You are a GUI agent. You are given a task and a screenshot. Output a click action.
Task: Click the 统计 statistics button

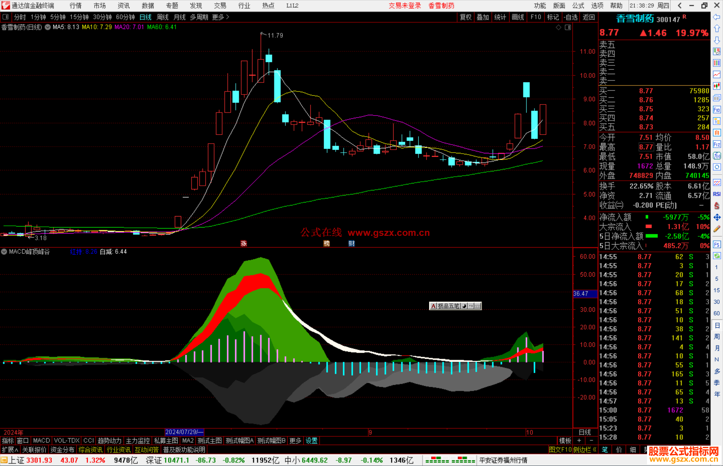500,17
